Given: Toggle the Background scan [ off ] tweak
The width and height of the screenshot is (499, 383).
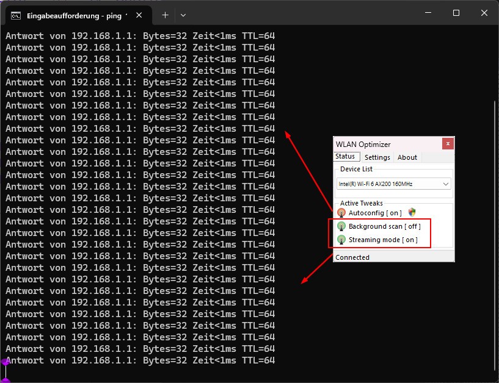Looking at the screenshot, I should [x=384, y=226].
